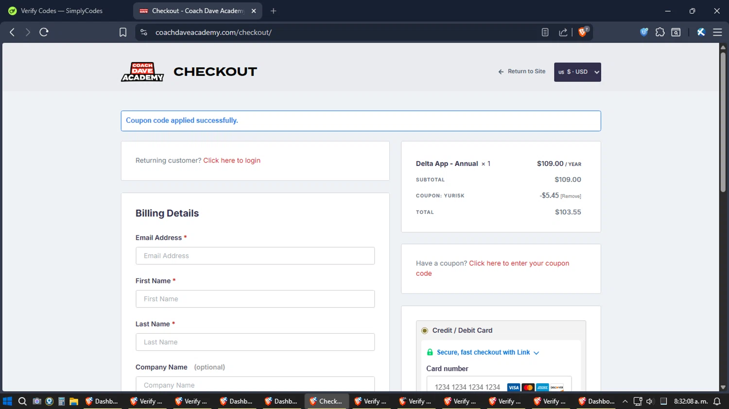729x409 pixels.
Task: Open the sidebar search panel icon
Action: [x=676, y=32]
